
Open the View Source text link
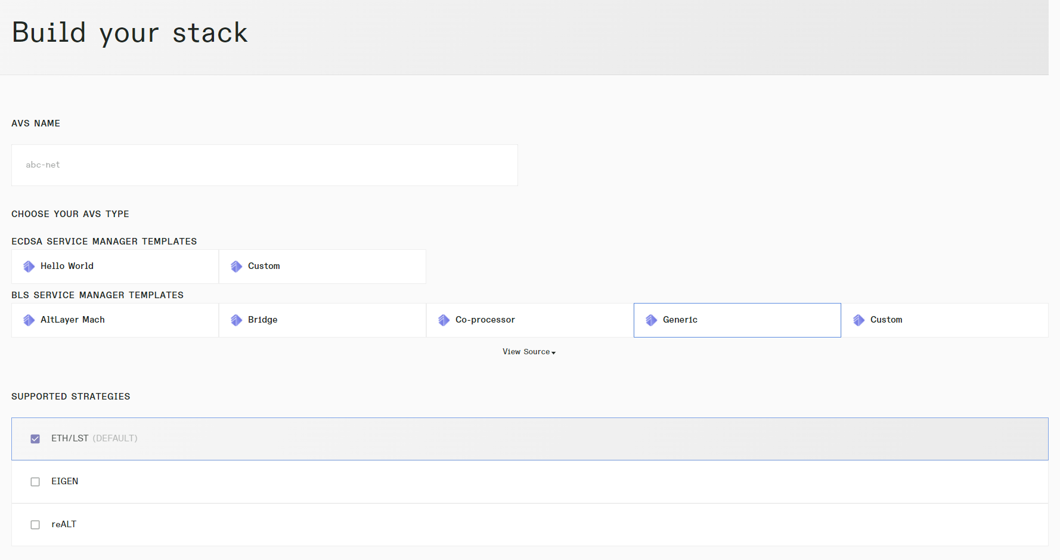[526, 352]
